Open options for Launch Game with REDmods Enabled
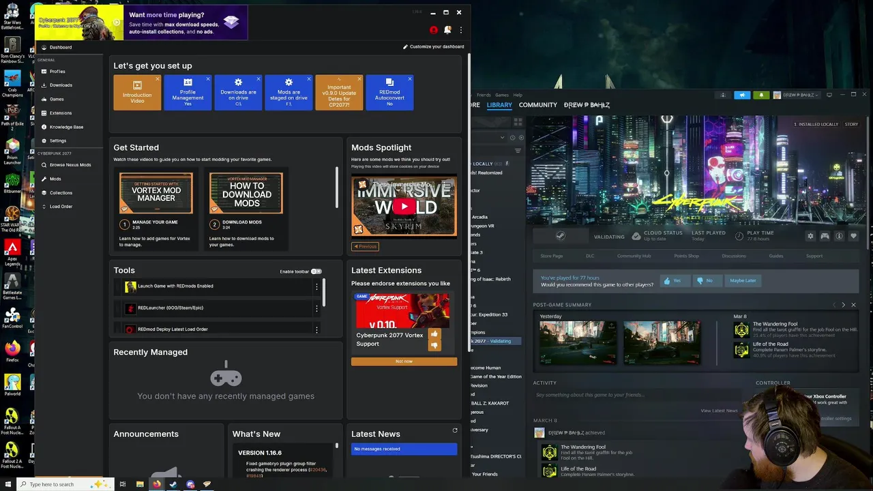873x491 pixels. 316,286
